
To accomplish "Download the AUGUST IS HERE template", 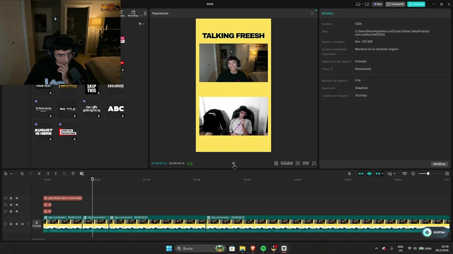I will (51, 139).
